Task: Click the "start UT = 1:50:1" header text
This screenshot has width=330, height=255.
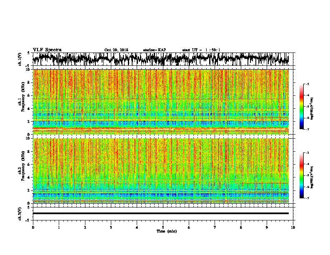Action: 201,50
